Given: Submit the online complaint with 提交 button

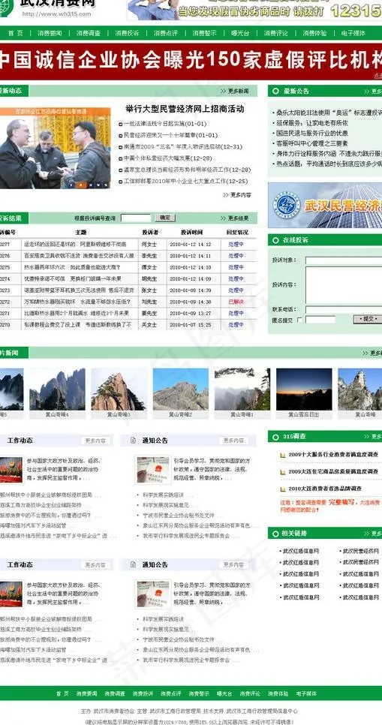Looking at the screenshot, I should [368, 319].
